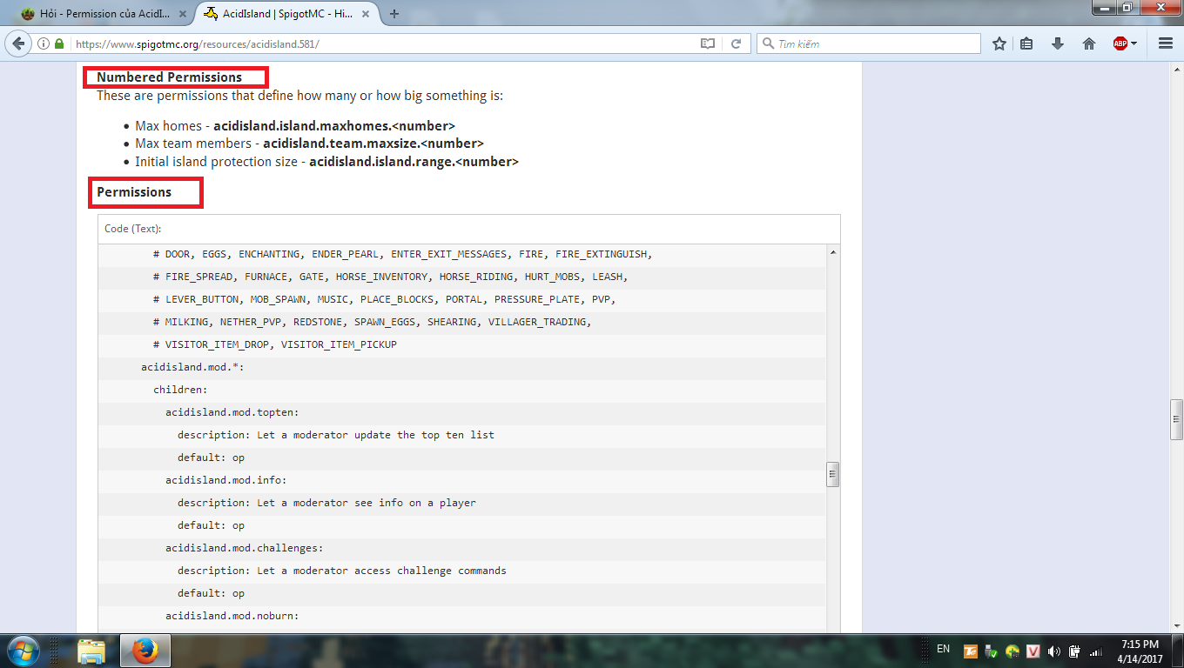The image size is (1184, 668).
Task: Close the AcidIsland | SpigotMC tab
Action: (367, 14)
